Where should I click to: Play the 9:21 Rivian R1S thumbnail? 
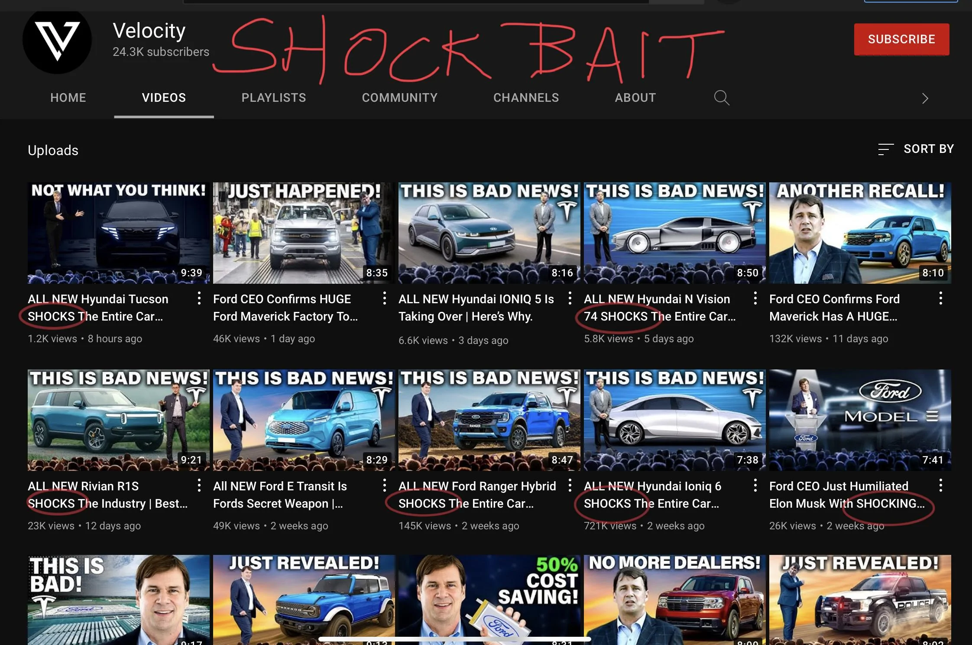pos(119,420)
